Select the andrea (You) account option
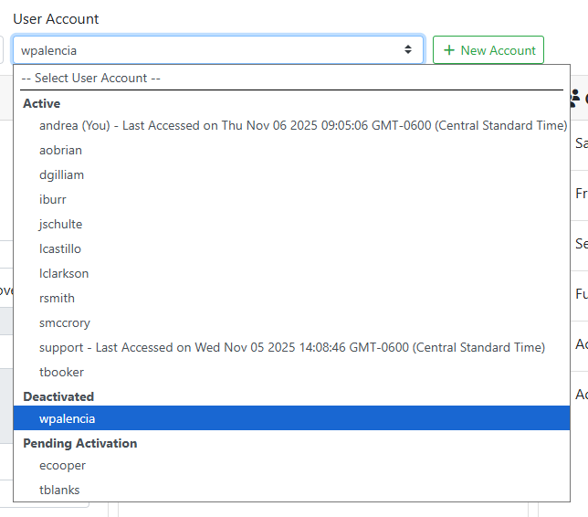Screen dimensions: 588x517 [292, 125]
